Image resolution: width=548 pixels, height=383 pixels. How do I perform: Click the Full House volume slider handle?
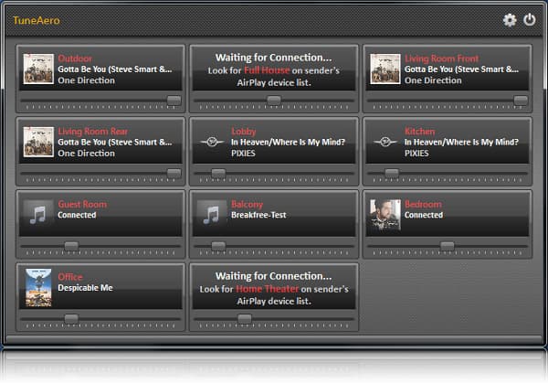(274, 101)
